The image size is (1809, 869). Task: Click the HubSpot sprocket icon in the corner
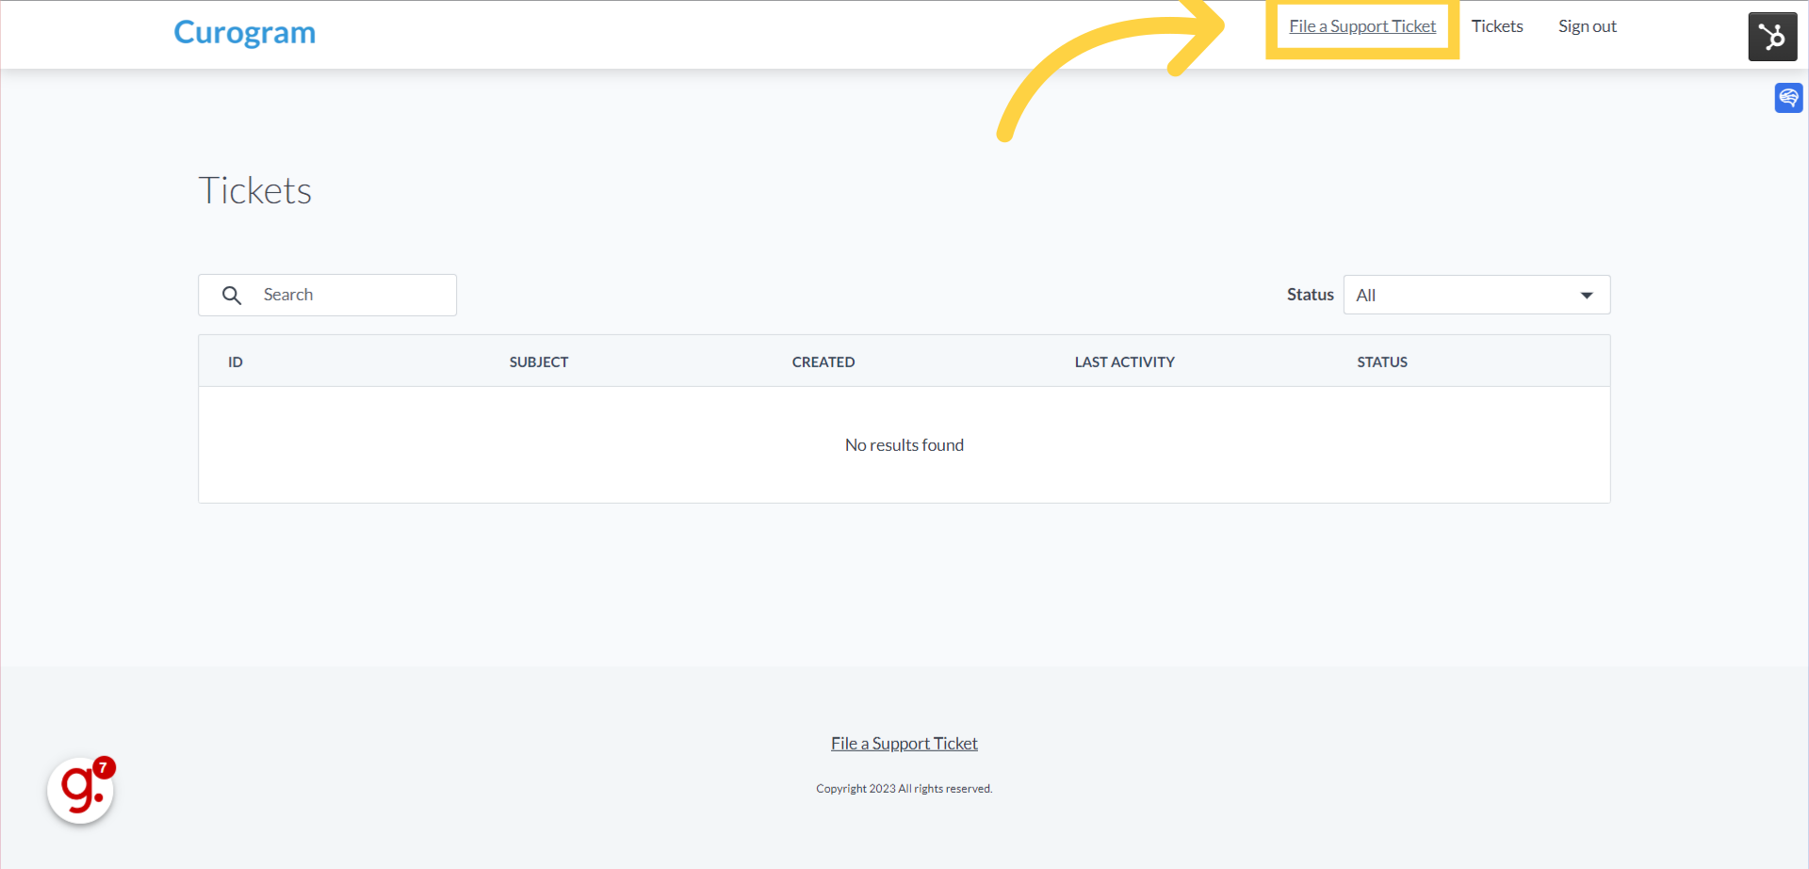click(x=1772, y=36)
